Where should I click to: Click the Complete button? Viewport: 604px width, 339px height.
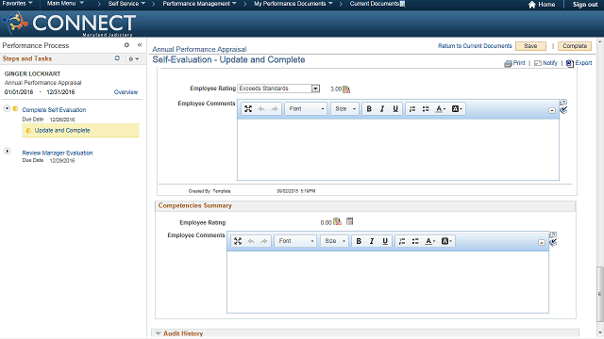(575, 46)
